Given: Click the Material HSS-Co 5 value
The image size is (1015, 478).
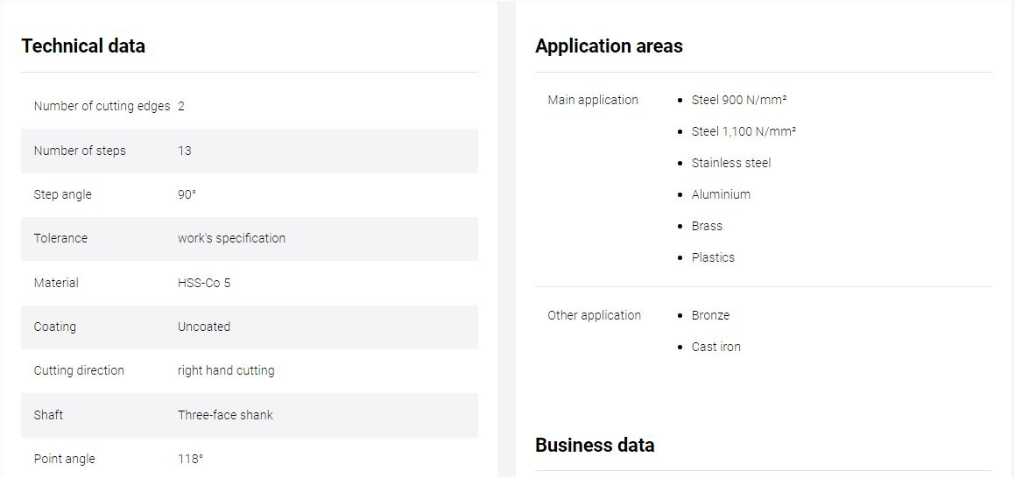Looking at the screenshot, I should click(x=204, y=283).
